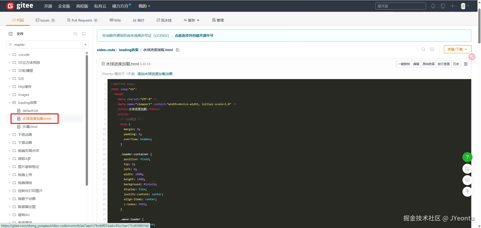
Task: Click the 编辑 button
Action: tap(416, 64)
